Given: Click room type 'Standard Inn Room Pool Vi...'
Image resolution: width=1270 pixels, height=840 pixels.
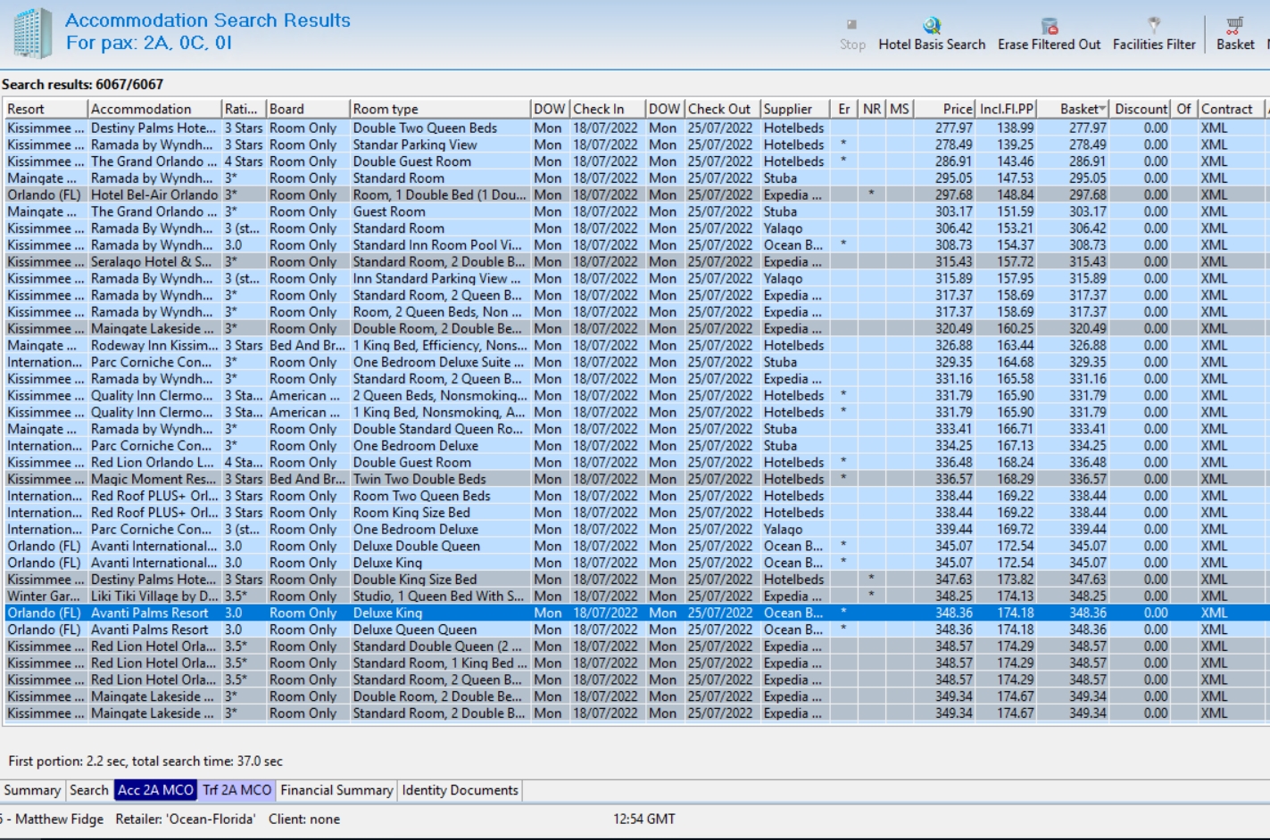Looking at the screenshot, I should pos(437,244).
